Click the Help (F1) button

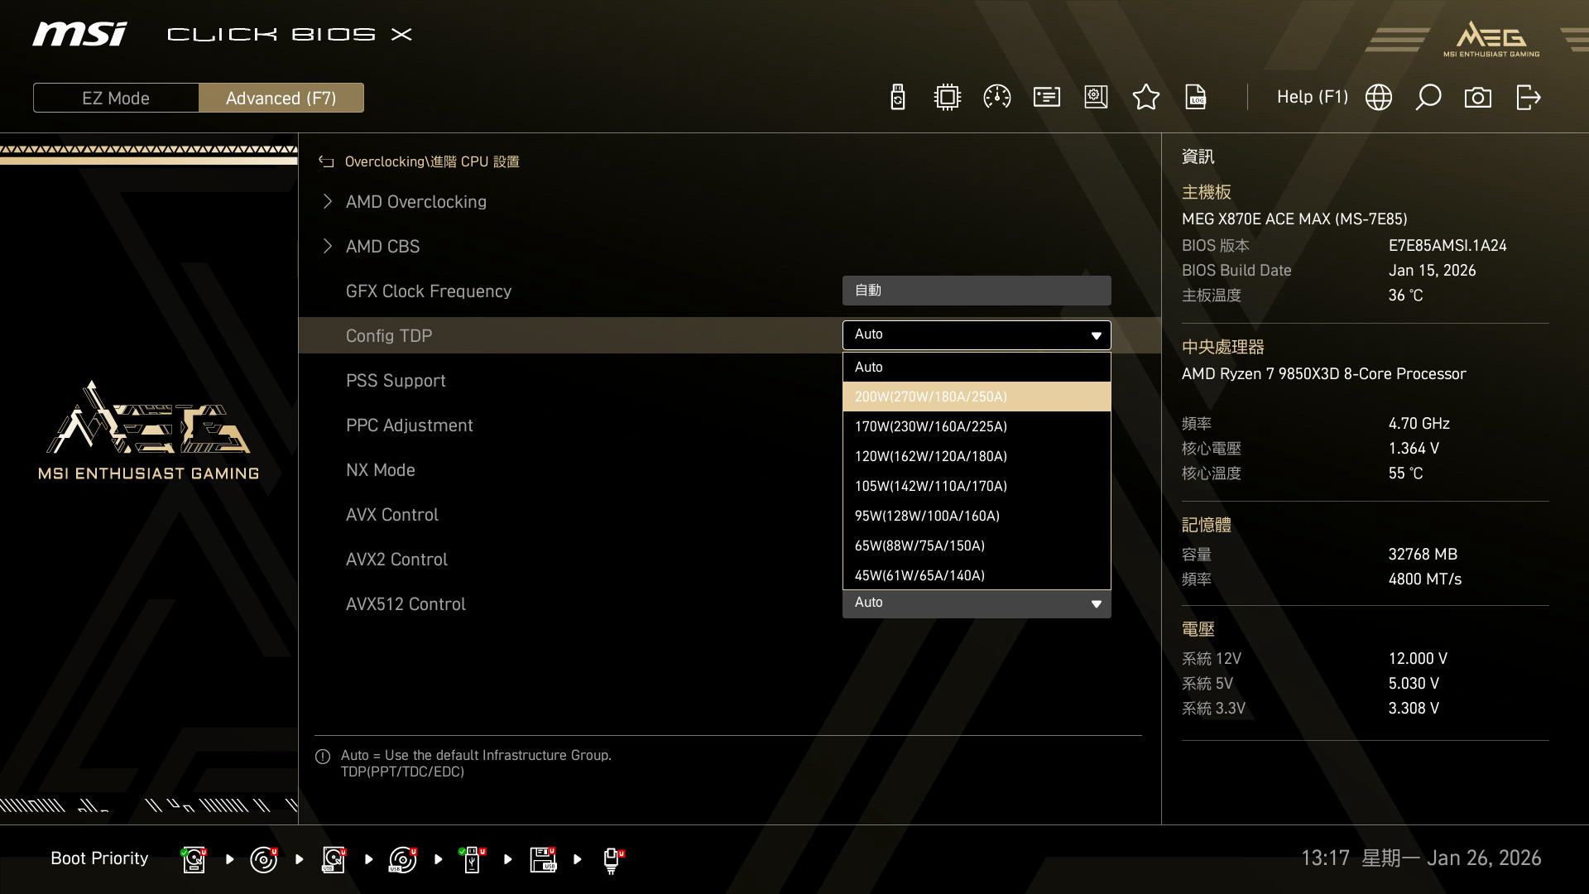click(x=1312, y=98)
